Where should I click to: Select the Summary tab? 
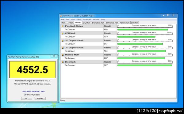[x=78, y=22]
